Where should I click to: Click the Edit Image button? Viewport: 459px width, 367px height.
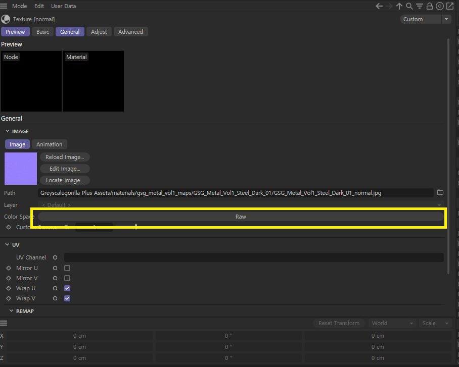[65, 169]
